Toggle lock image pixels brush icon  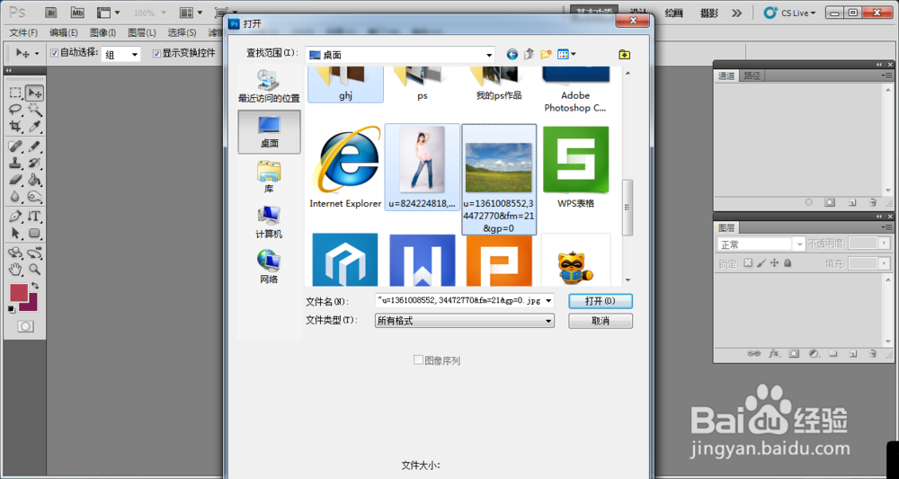pyautogui.click(x=761, y=263)
